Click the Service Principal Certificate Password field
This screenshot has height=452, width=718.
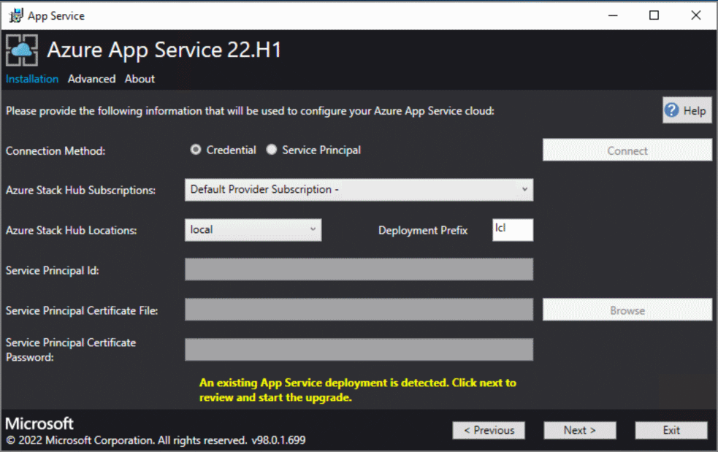(x=358, y=350)
